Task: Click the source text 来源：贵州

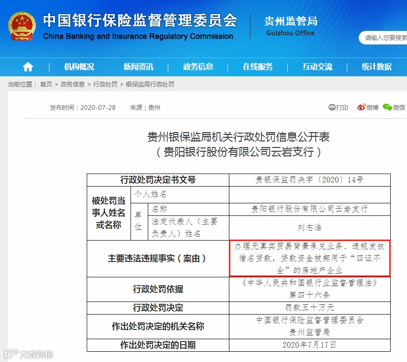Action: [x=145, y=107]
